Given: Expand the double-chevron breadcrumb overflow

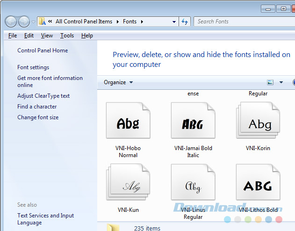Looking at the screenshot, I should [x=50, y=21].
